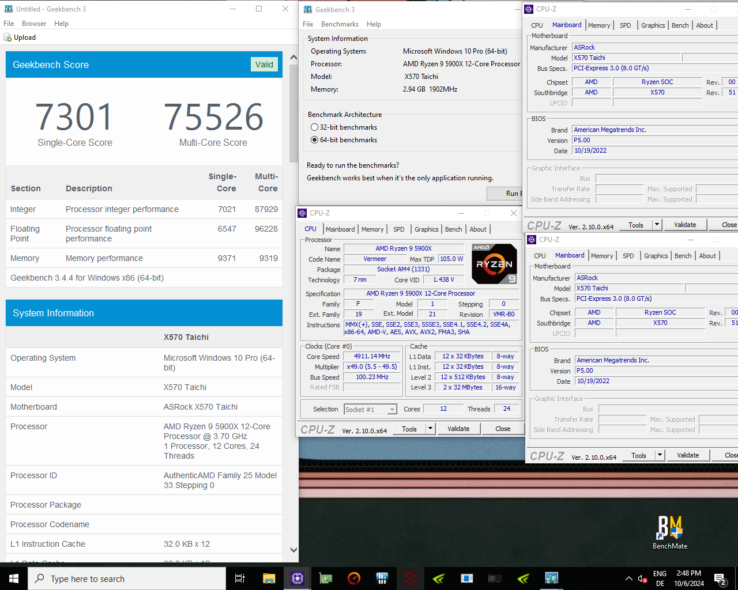
Task: Click Validate in CPU-Z processor window
Action: click(458, 429)
